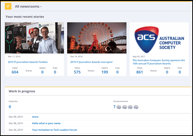The width and height of the screenshot is (193, 136).
Task: Open the Hello what is your name announcement
Action: [x=46, y=123]
